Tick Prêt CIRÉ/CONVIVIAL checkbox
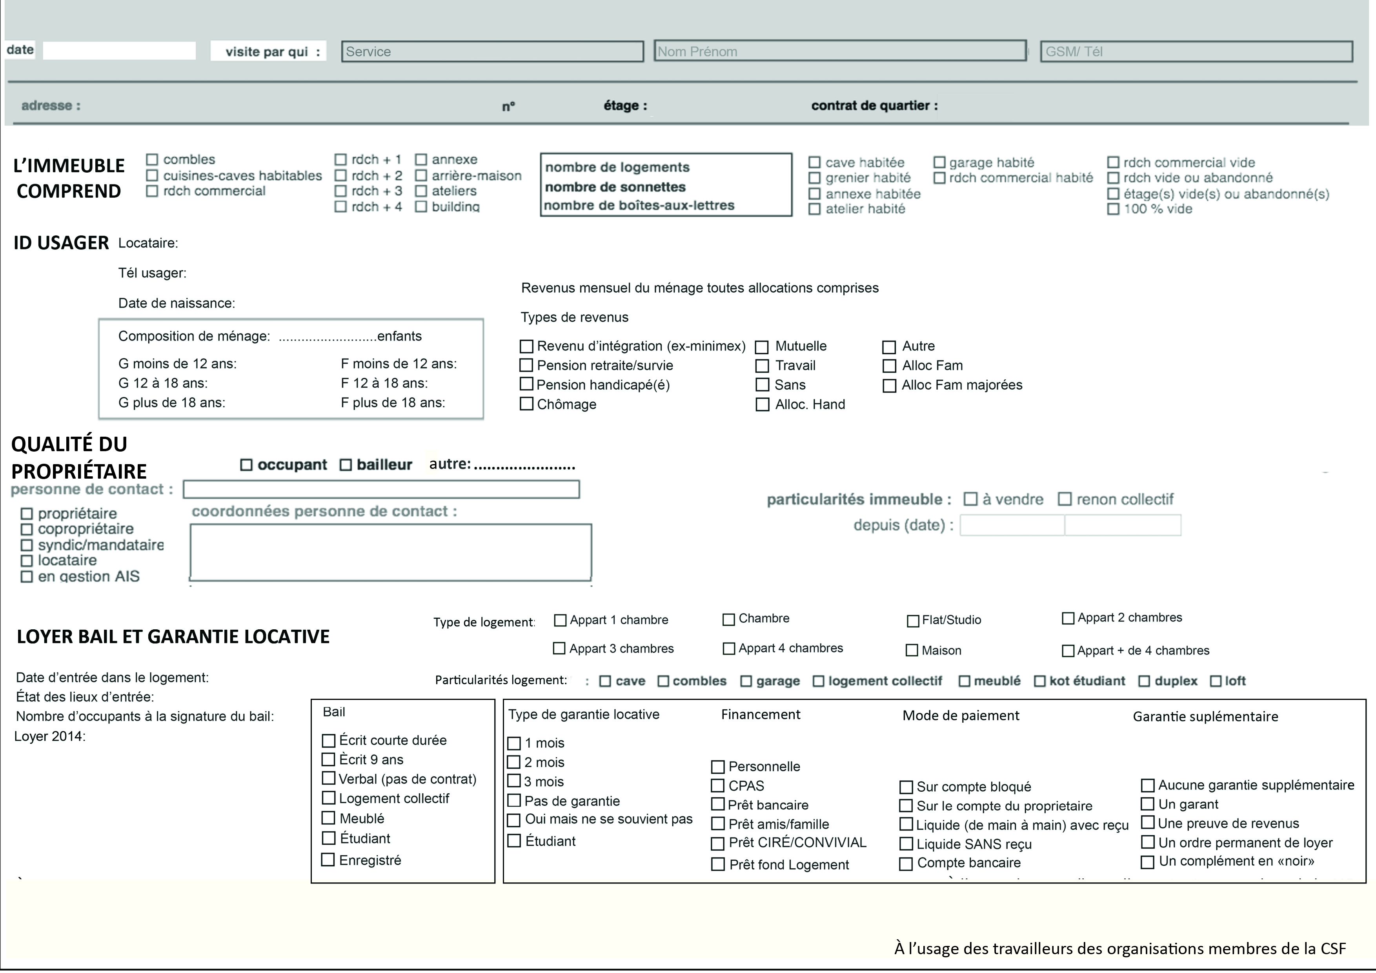Image resolution: width=1376 pixels, height=973 pixels. coord(717,844)
